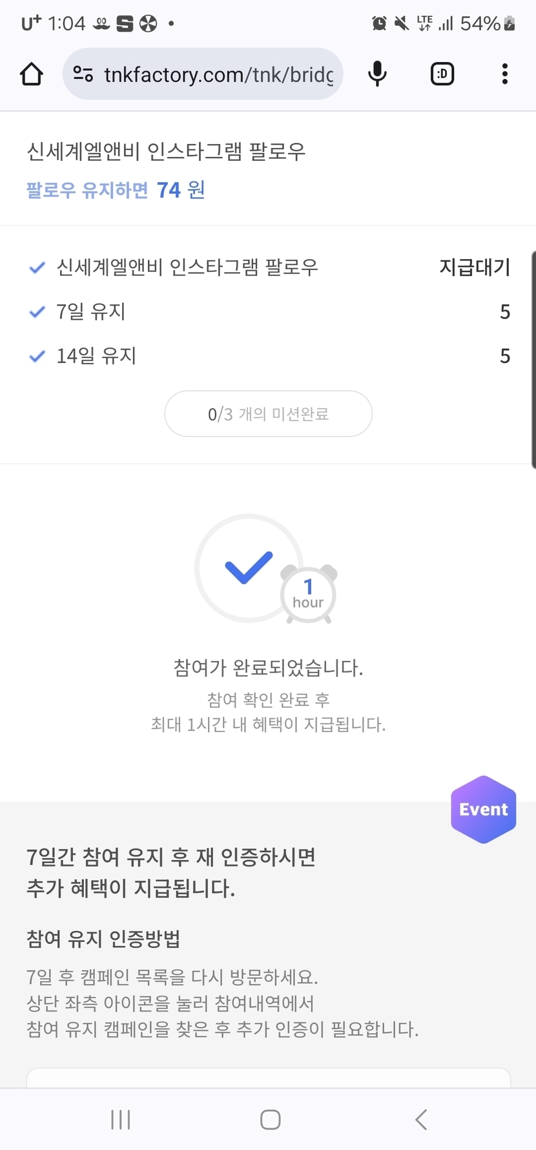Tap checkmark beside 신세계엘앤비 인스타그램 팔로우 mission
The width and height of the screenshot is (536, 1150).
click(37, 267)
